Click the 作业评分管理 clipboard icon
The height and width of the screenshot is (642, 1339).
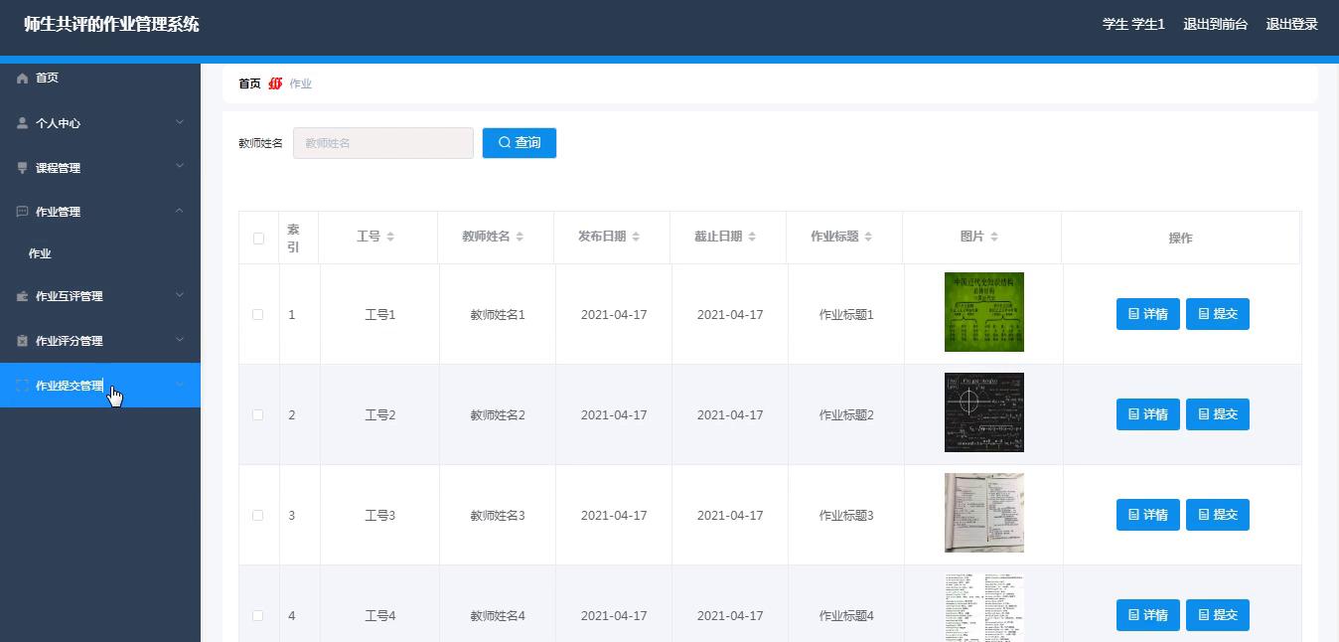(x=23, y=341)
